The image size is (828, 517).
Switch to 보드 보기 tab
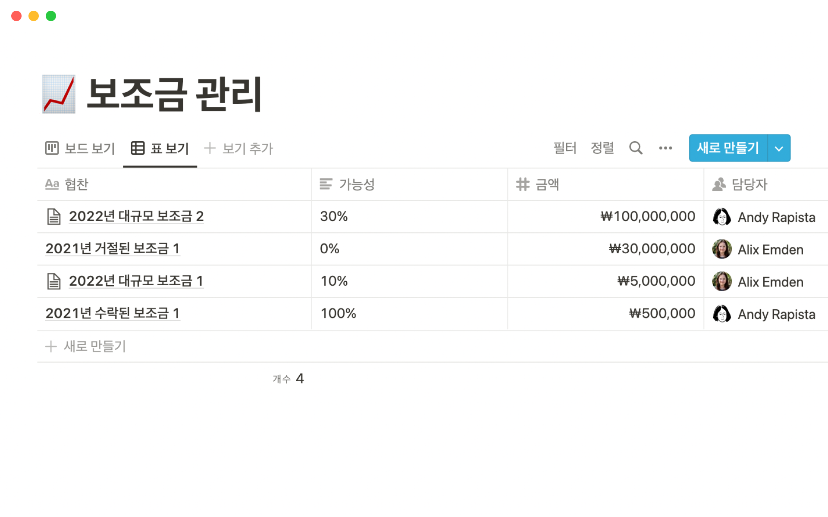80,148
